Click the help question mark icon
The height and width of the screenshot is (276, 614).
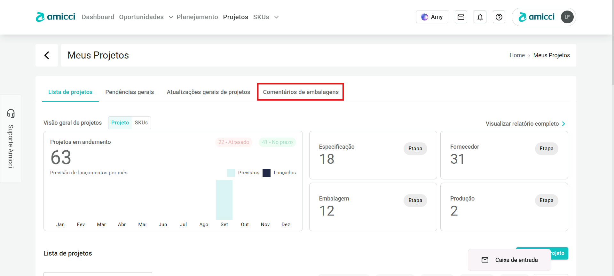pos(499,17)
